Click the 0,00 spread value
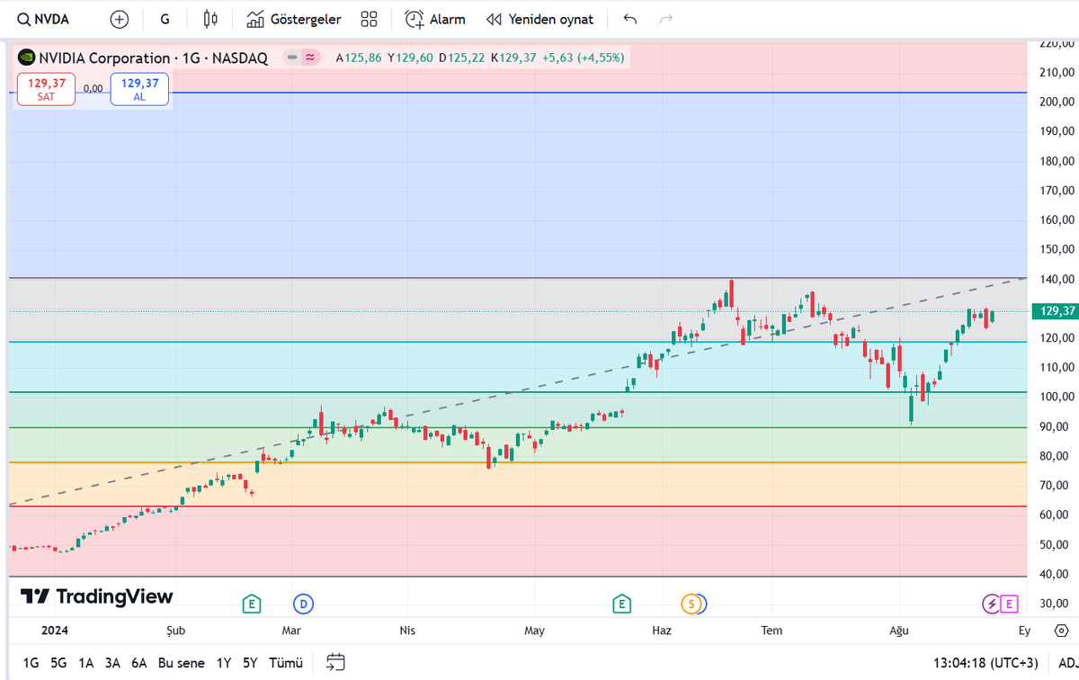Screen dimensions: 1079x680 point(93,89)
